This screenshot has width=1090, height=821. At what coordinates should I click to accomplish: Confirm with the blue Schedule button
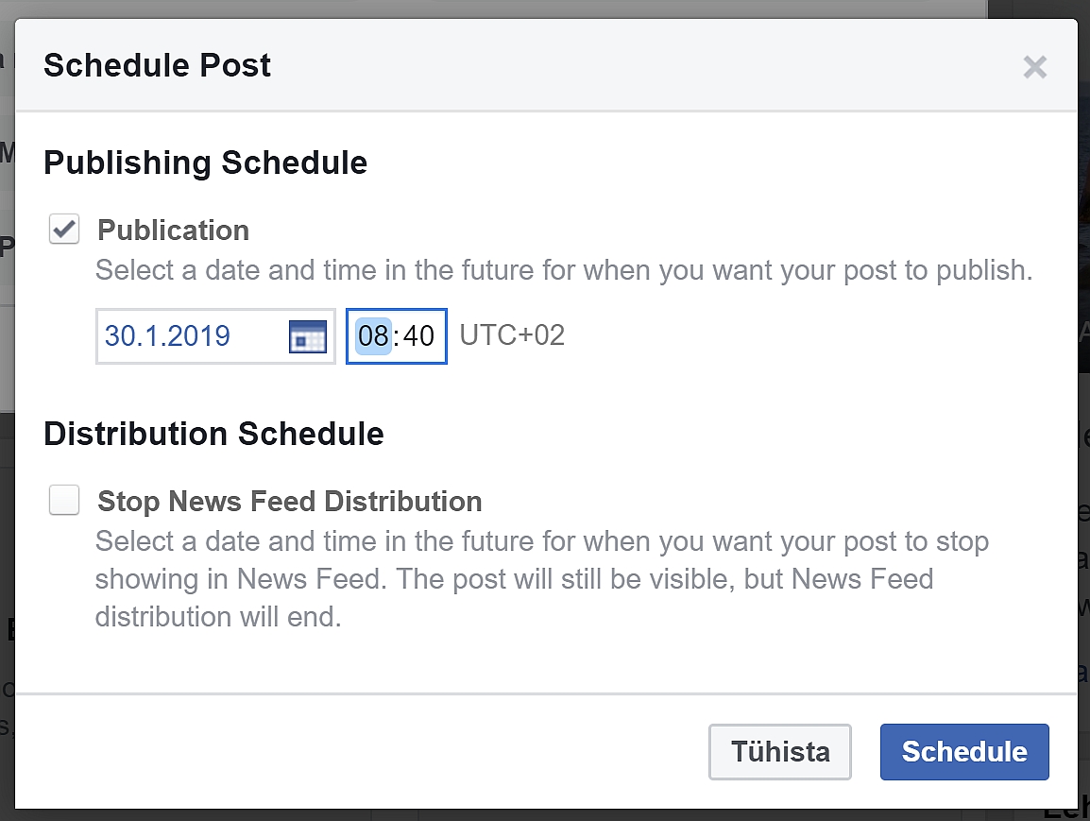tap(963, 752)
